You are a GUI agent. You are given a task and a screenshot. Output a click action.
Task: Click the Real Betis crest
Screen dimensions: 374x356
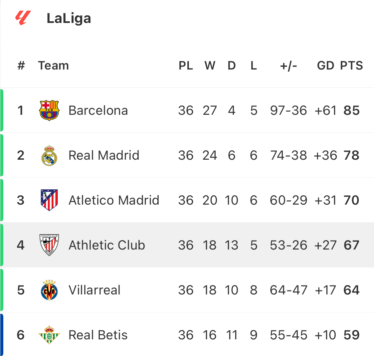[49, 335]
